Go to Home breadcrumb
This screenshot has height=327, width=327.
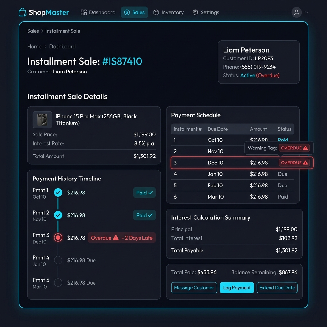click(x=34, y=46)
